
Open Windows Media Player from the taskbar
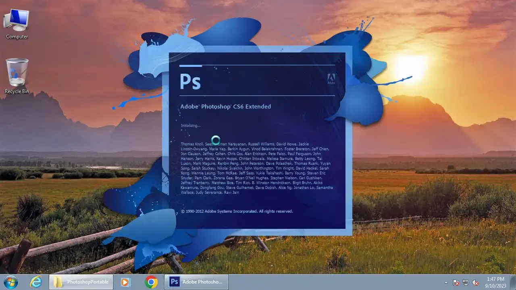pos(125,282)
